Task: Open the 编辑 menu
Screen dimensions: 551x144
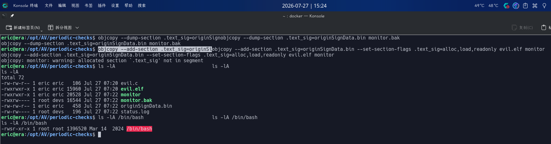Action: (62, 6)
